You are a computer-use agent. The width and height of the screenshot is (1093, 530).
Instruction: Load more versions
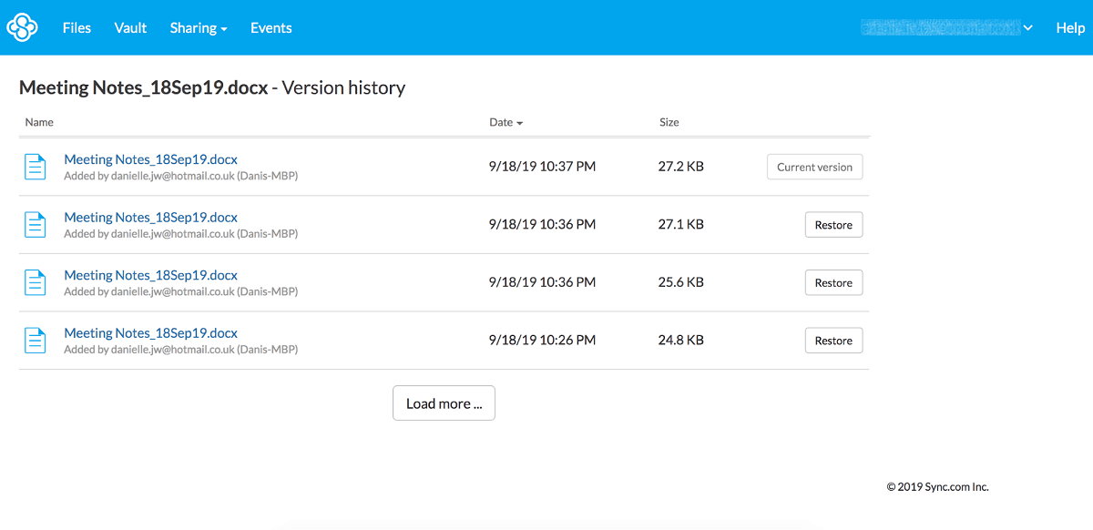pos(444,403)
